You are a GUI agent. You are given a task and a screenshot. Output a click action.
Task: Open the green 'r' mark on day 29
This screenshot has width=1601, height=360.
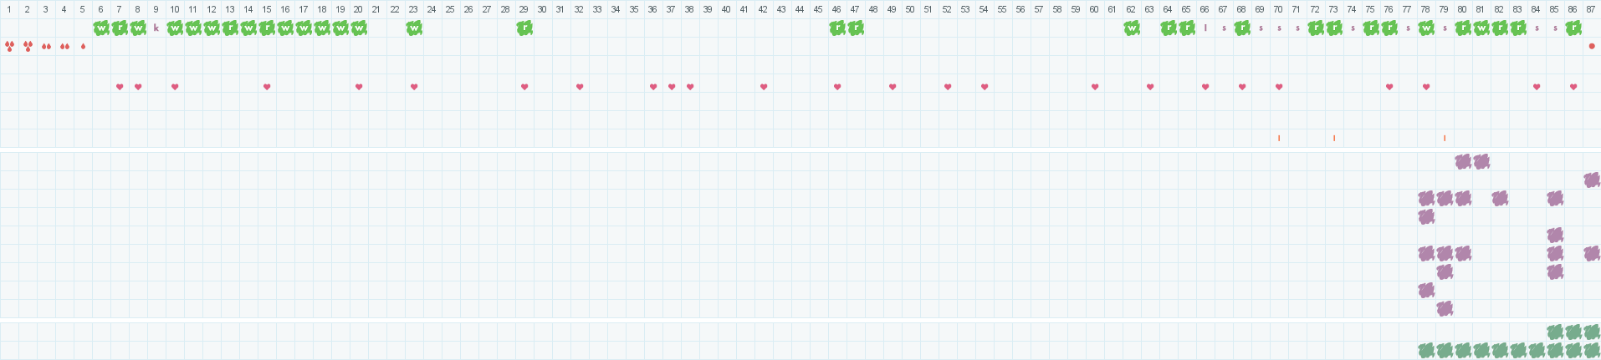click(x=524, y=28)
